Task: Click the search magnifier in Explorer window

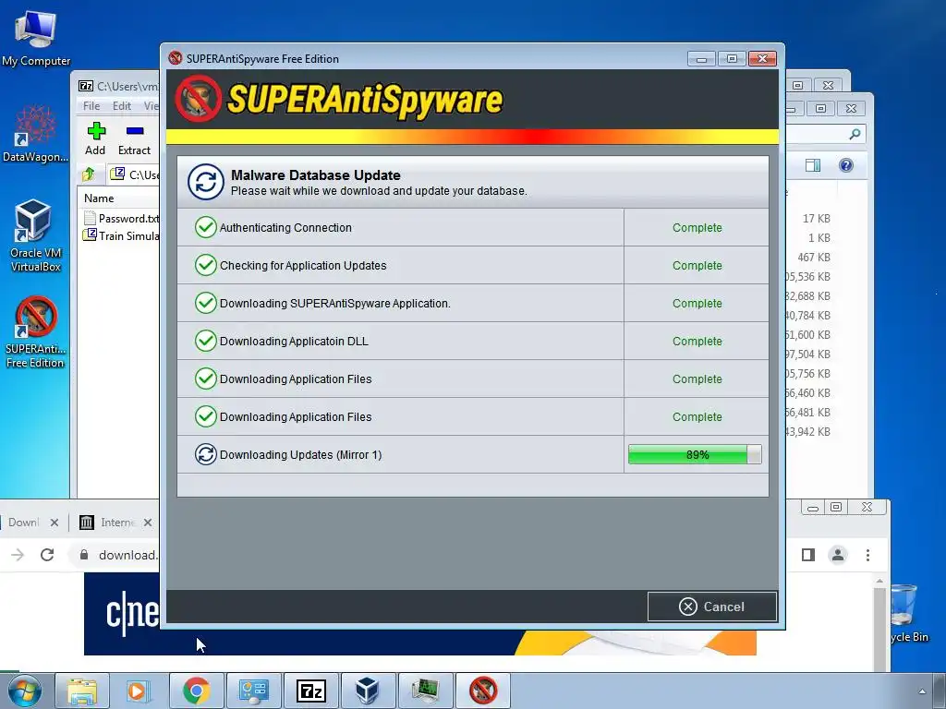Action: [855, 134]
